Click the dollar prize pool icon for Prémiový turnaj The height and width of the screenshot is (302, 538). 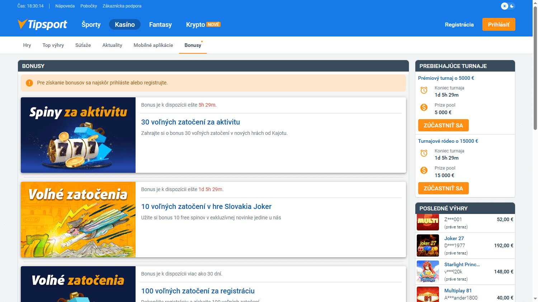424,107
